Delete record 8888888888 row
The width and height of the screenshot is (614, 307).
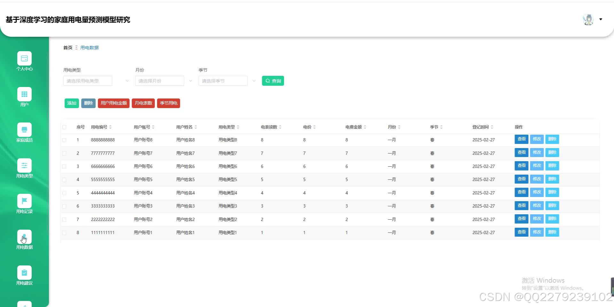pyautogui.click(x=552, y=139)
